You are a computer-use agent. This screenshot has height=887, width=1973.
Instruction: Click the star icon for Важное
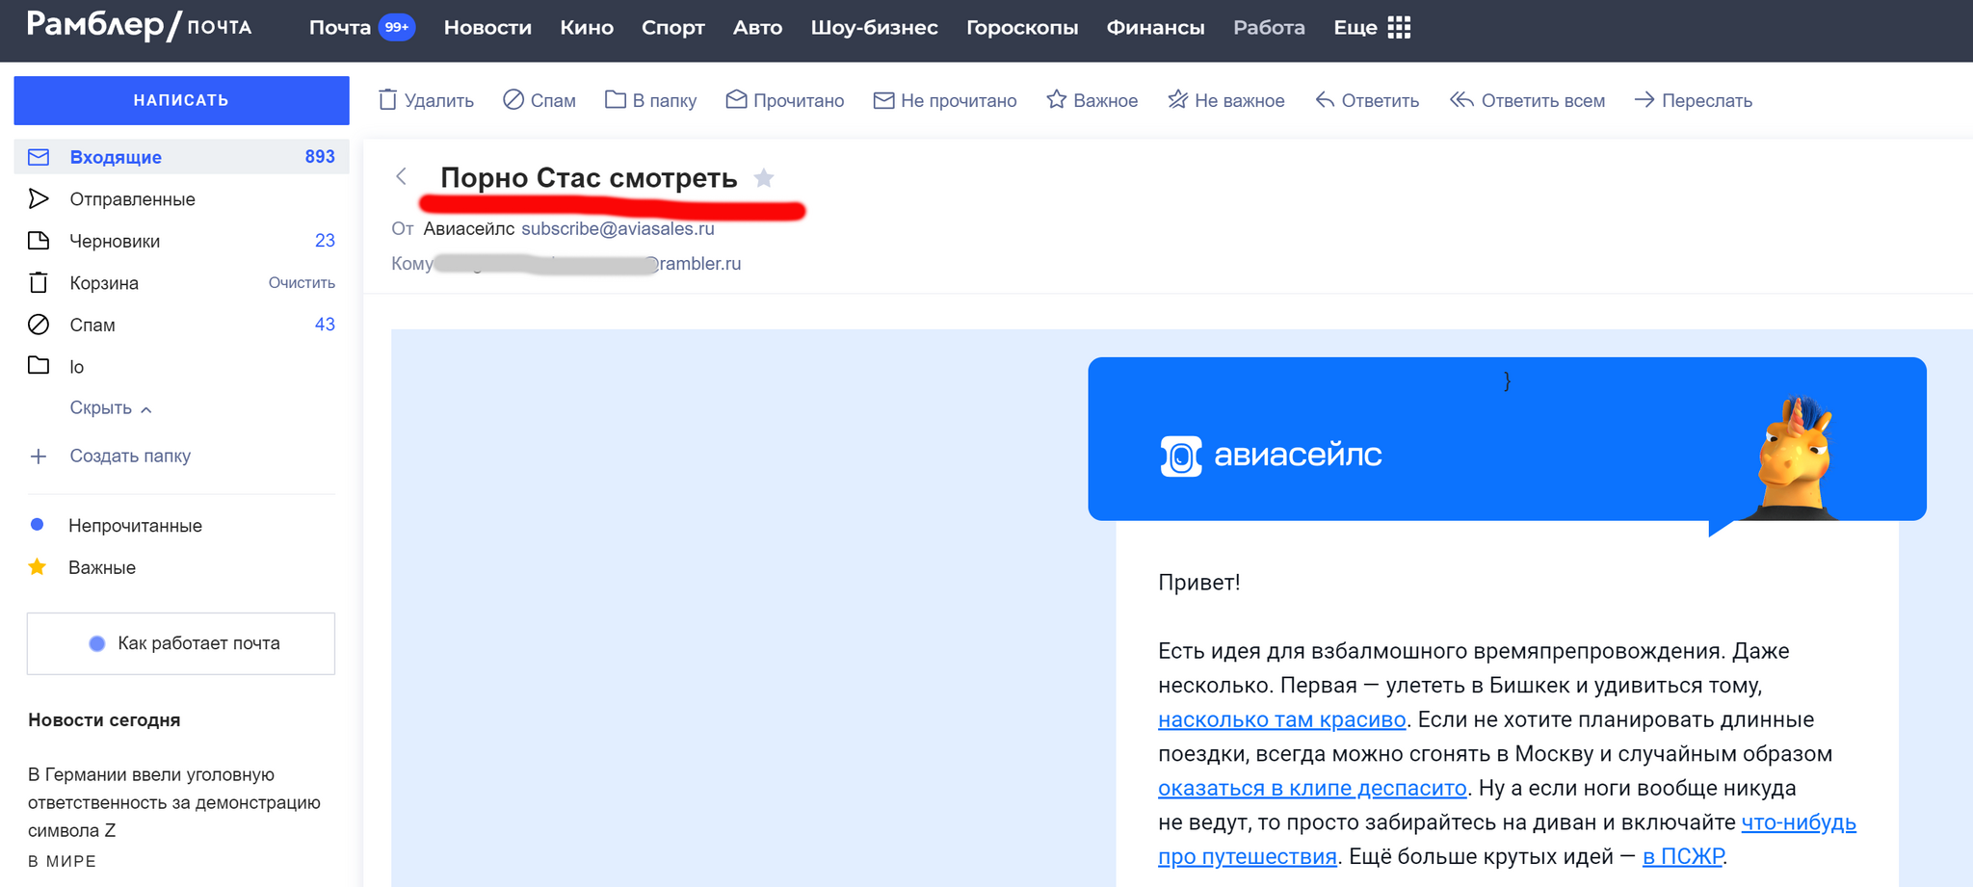point(1057,99)
